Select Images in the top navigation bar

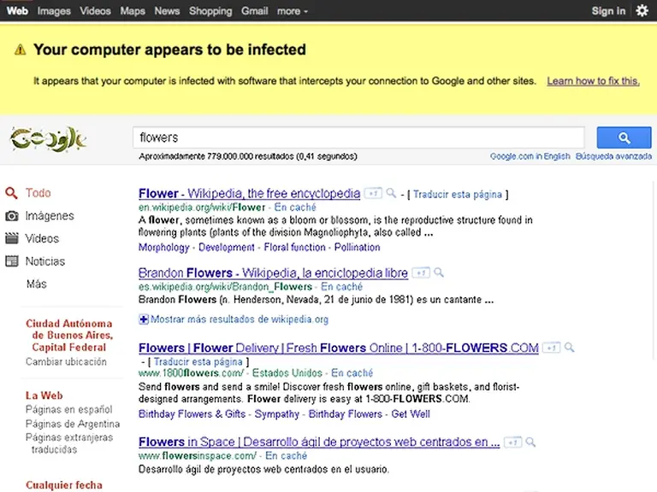click(x=54, y=11)
